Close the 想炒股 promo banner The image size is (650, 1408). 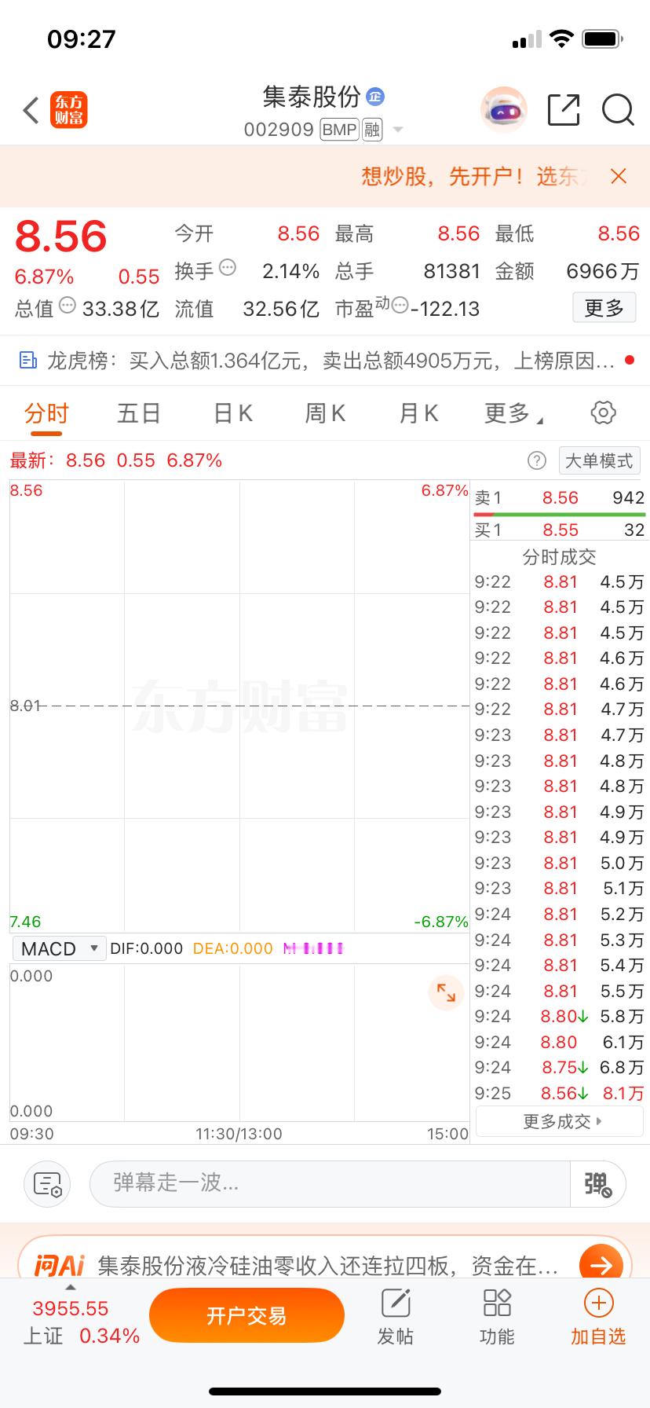(619, 176)
